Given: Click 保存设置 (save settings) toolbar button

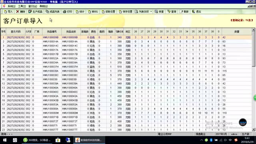Looking at the screenshot, I should [126, 12].
